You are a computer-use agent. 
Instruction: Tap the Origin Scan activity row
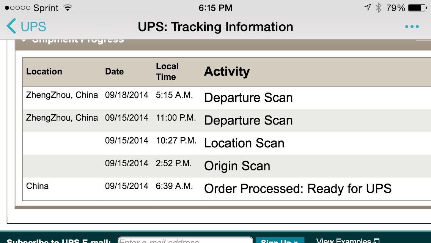point(227,166)
